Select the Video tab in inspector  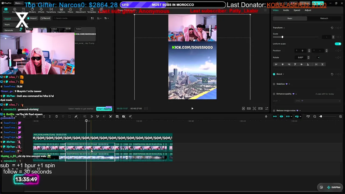[275, 10]
